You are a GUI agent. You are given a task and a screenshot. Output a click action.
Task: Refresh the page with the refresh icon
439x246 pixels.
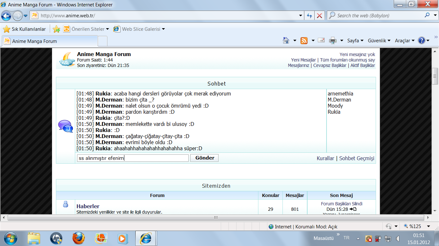coord(309,15)
